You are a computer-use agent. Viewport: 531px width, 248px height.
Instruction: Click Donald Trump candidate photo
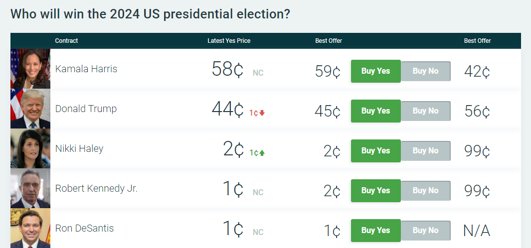click(x=30, y=109)
